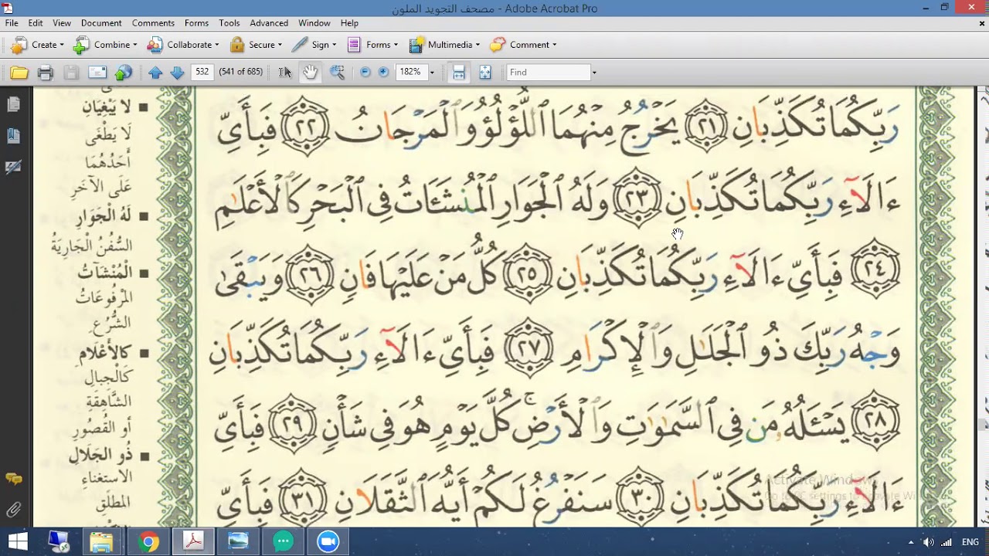989x556 pixels.
Task: Open the Bookmarks navigation panel
Action: tap(13, 136)
